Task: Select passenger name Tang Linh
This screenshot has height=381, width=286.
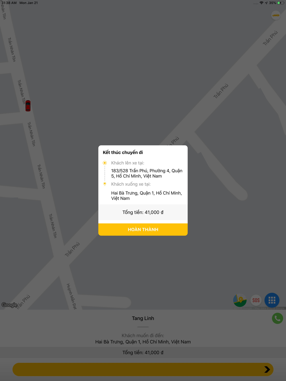Action: pos(143,318)
